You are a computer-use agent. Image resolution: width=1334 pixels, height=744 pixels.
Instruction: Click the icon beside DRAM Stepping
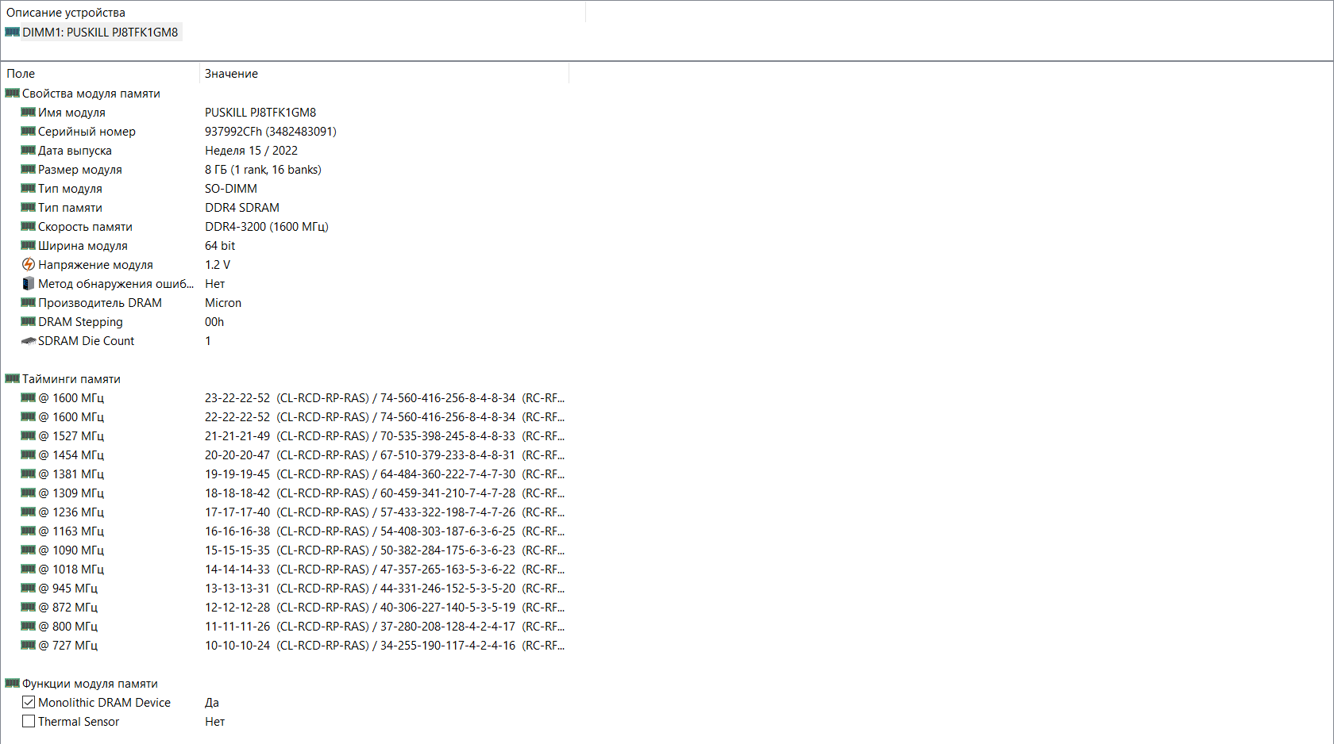click(x=29, y=321)
